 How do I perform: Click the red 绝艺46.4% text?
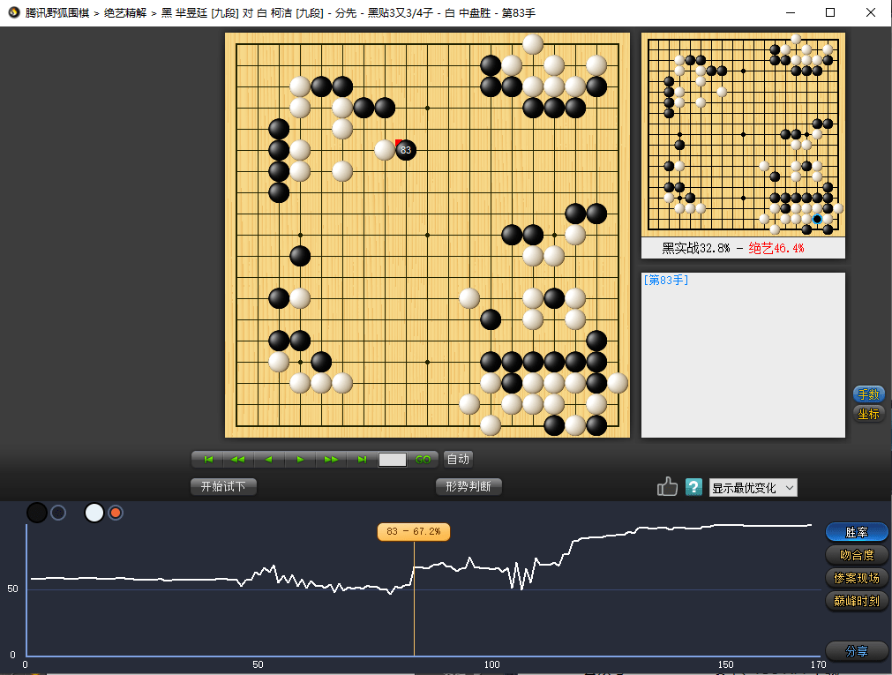pos(776,248)
